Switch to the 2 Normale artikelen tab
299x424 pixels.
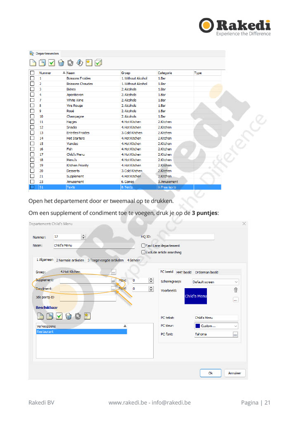(70, 260)
